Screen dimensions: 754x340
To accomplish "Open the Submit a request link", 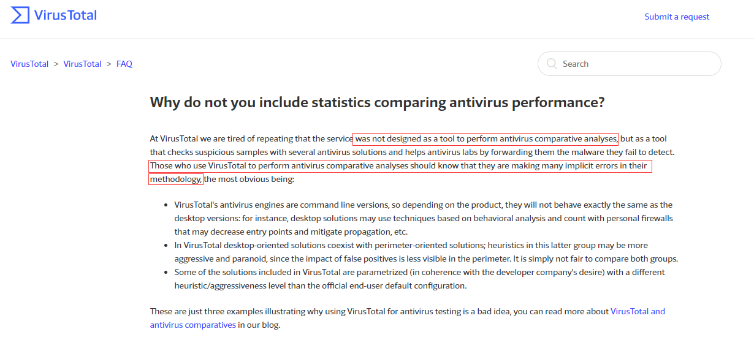I will click(x=677, y=17).
